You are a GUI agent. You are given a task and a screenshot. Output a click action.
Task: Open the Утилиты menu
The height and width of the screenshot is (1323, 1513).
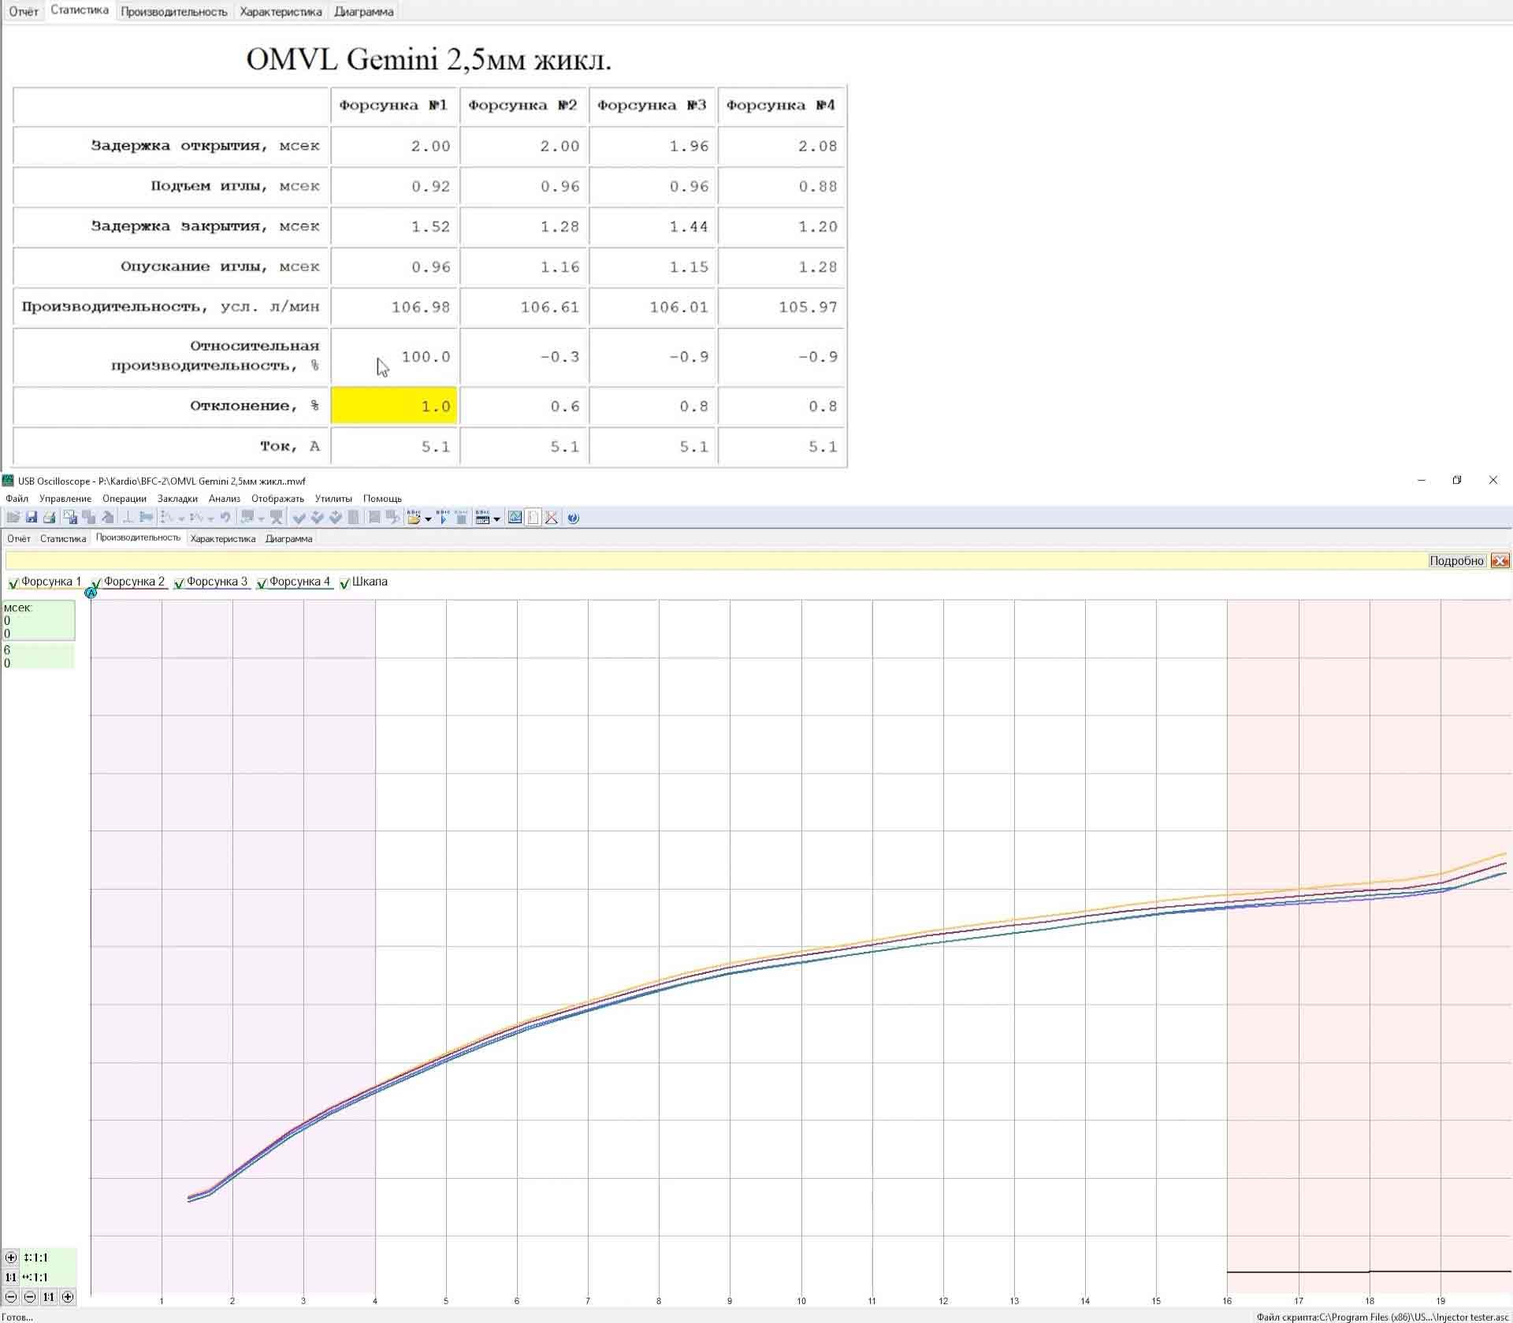pyautogui.click(x=333, y=499)
